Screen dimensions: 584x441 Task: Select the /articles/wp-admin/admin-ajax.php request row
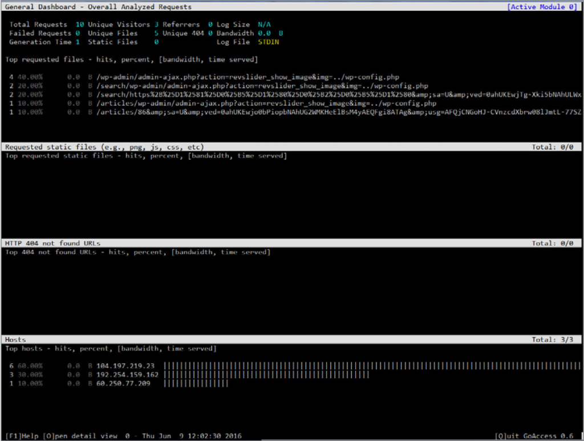[x=223, y=103]
